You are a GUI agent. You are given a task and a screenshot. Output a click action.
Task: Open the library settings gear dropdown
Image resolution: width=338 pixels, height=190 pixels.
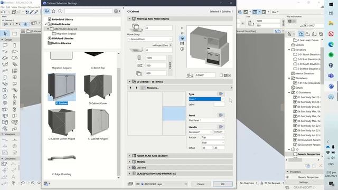pos(117,11)
